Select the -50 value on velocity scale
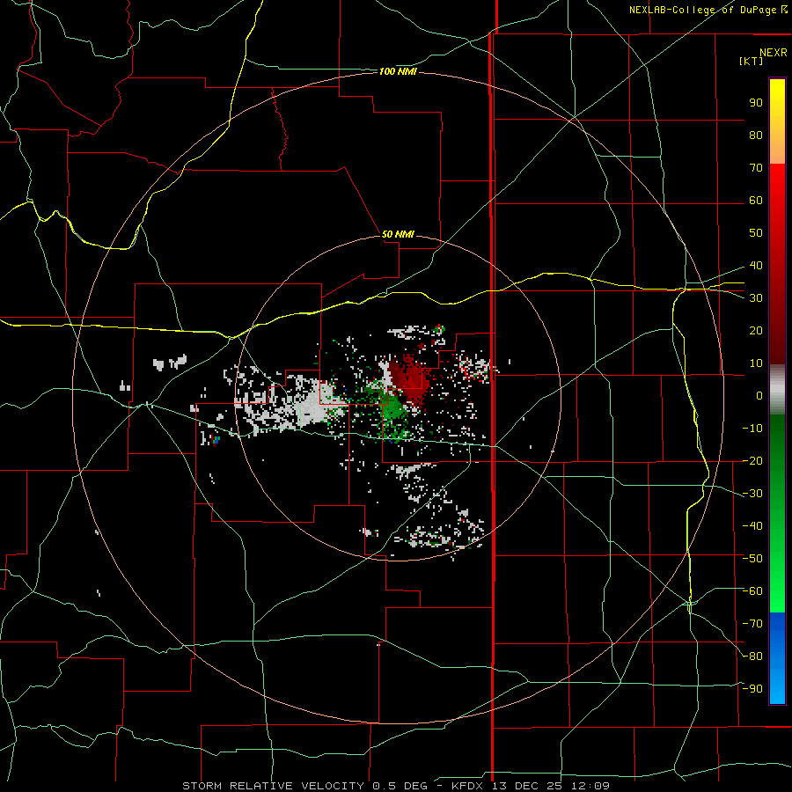 pos(752,559)
